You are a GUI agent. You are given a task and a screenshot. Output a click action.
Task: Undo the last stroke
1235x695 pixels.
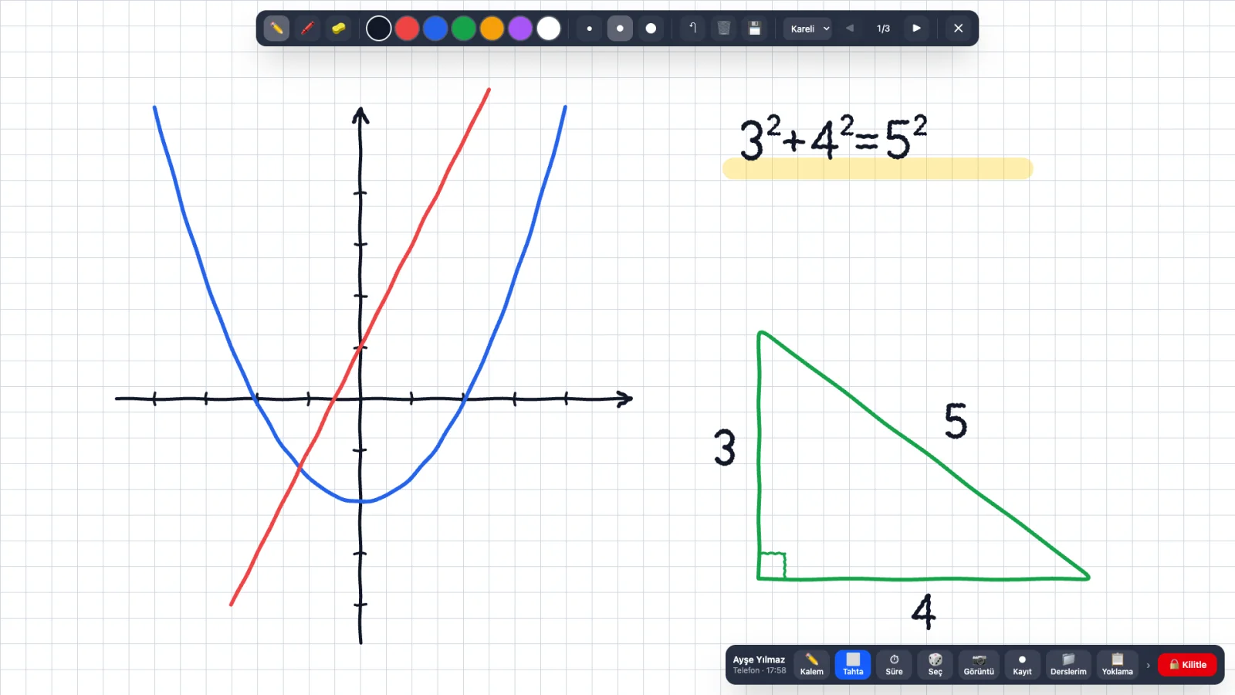692,29
